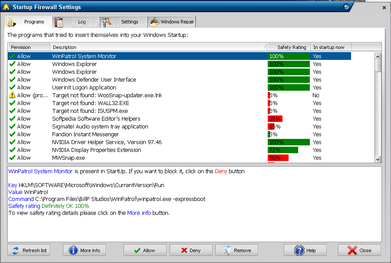Click the list scrollbar down arrow
The image size is (391, 263).
[x=378, y=159]
